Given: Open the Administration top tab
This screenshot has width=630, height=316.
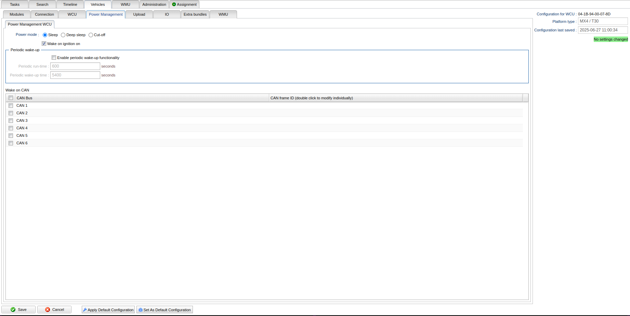Looking at the screenshot, I should pyautogui.click(x=154, y=4).
